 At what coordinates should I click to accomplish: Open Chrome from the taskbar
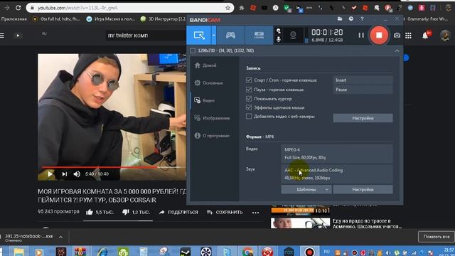tap(247, 251)
